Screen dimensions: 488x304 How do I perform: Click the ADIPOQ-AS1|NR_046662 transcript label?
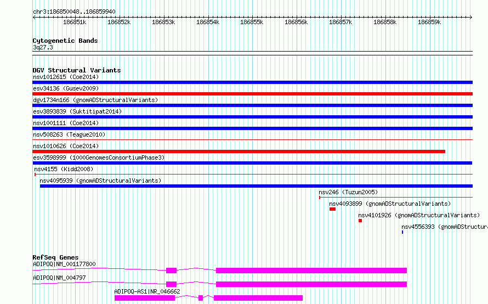coord(147,291)
